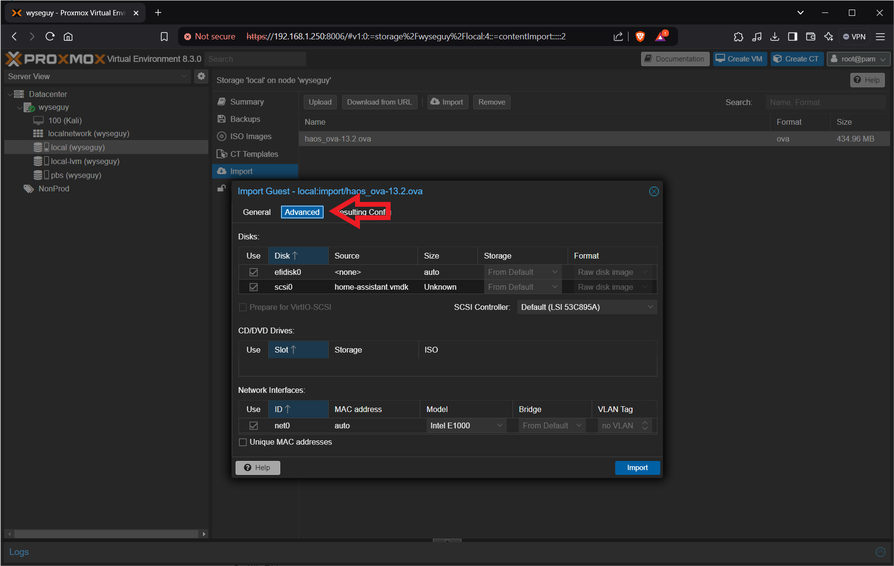
Task: Open root@pam user menu
Action: [858, 59]
